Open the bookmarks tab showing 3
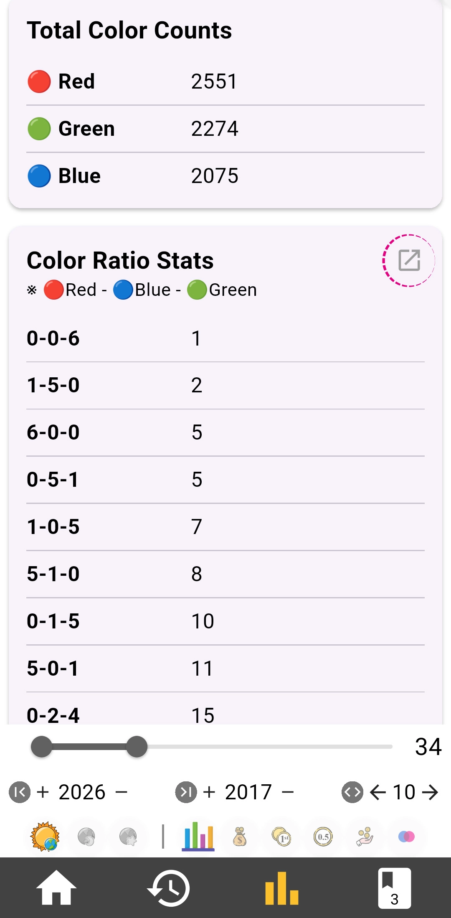451x918 pixels. [394, 888]
